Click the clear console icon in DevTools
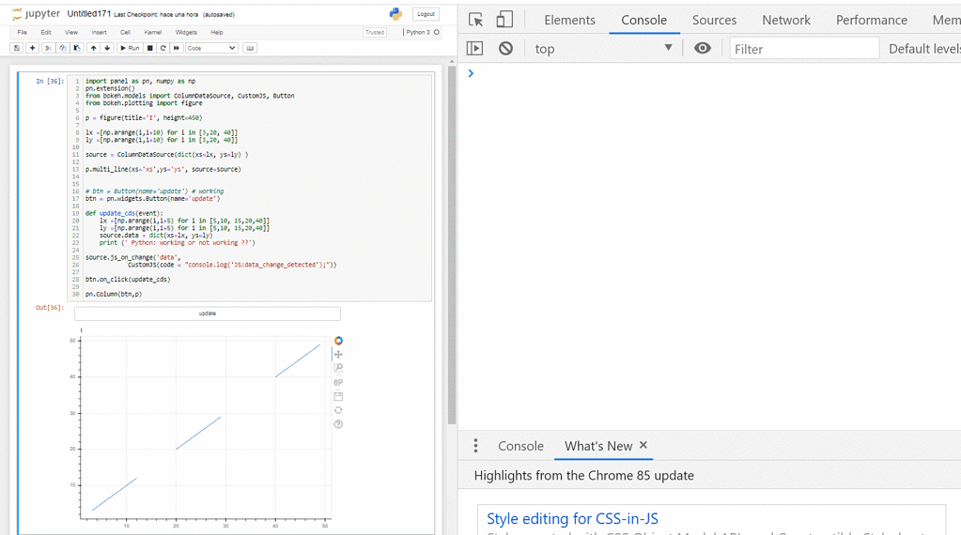Image resolution: width=961 pixels, height=535 pixels. (x=505, y=49)
